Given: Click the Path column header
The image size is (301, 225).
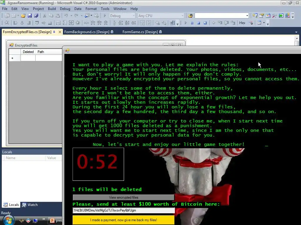Looking at the screenshot, I should coord(49,52).
